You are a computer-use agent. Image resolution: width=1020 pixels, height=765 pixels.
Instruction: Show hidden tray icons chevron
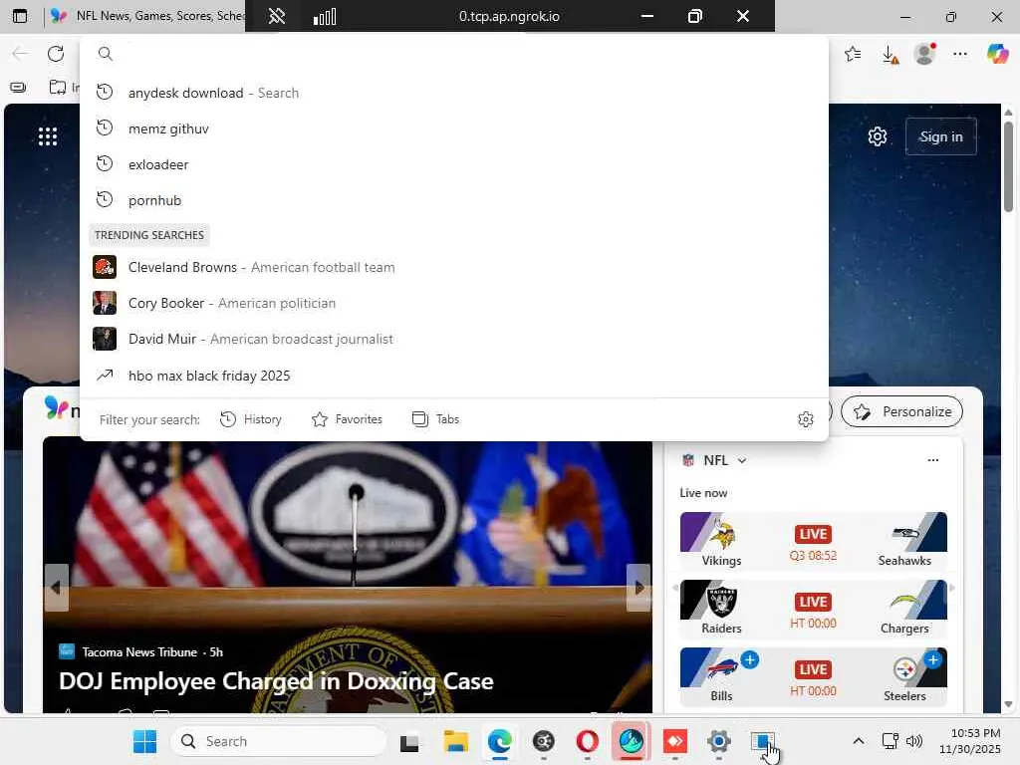point(859,741)
